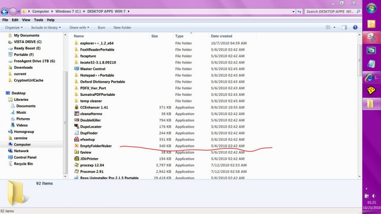Sort by the Size column header

[154, 36]
